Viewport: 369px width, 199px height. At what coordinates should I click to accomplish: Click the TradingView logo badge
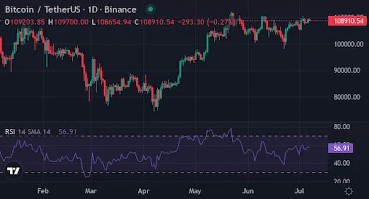click(13, 171)
